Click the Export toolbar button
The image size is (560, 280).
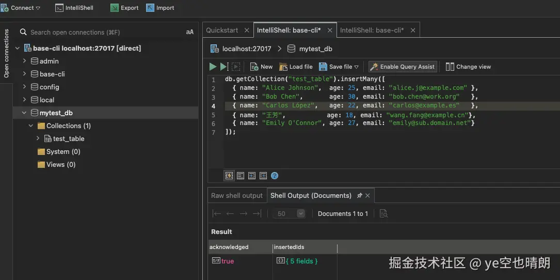point(124,8)
